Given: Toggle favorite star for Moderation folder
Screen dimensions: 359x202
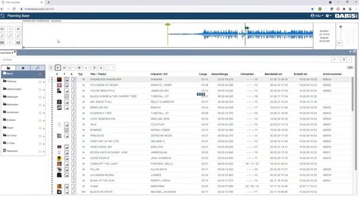Looking at the screenshot, I should (x=40, y=105).
